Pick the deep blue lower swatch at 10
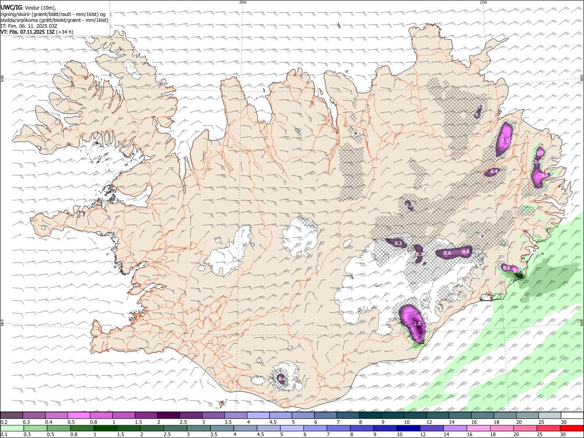 tap(408, 428)
